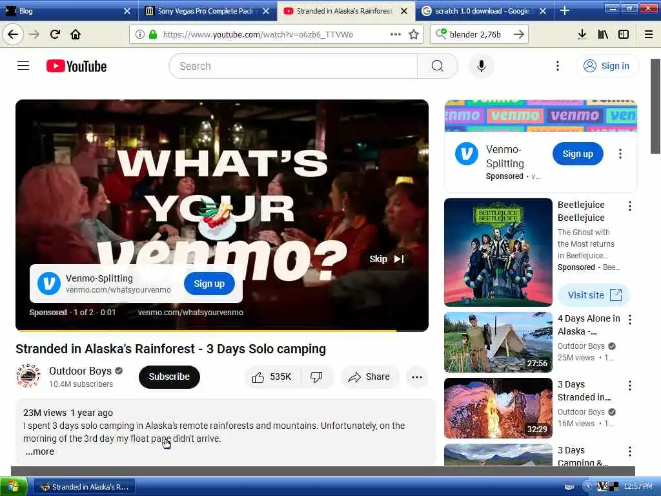Open options menu for Beetlejuice ad
Screen dimensions: 661x496
(630, 206)
